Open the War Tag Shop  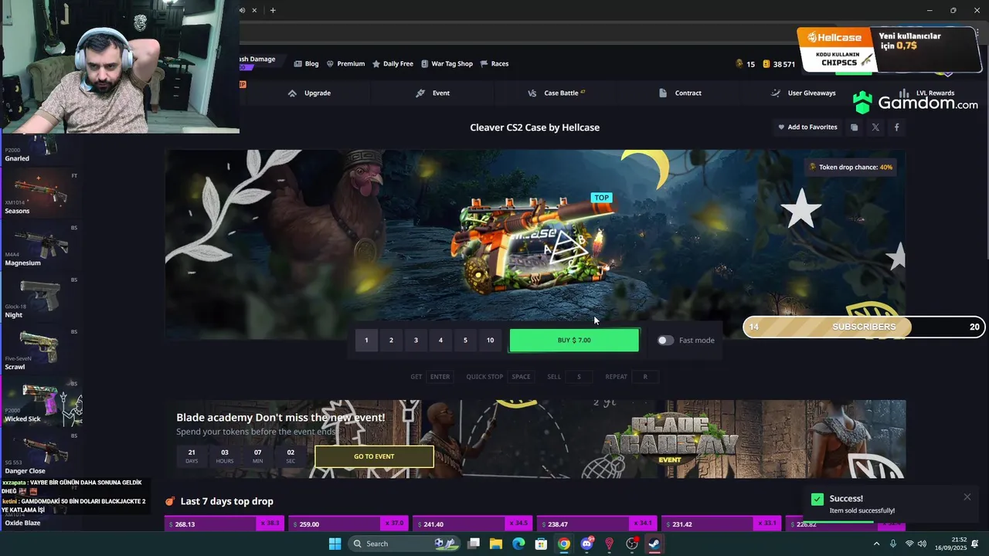pos(447,64)
